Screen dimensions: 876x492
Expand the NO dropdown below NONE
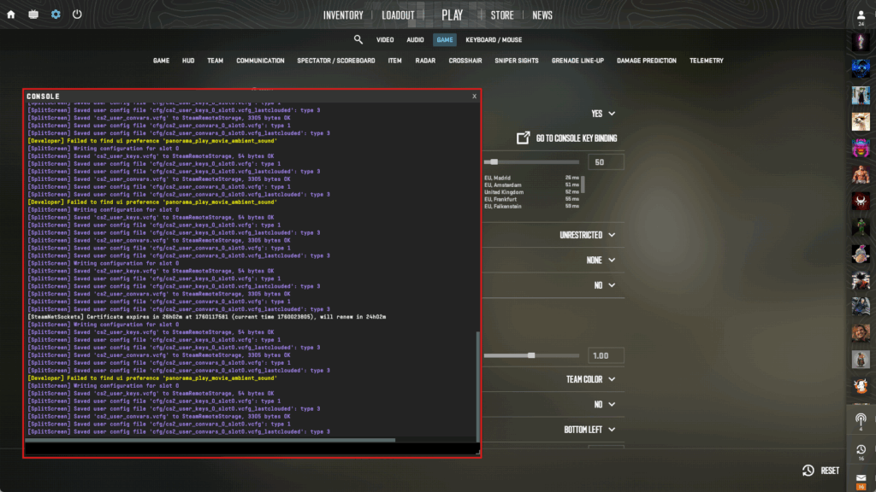click(605, 285)
